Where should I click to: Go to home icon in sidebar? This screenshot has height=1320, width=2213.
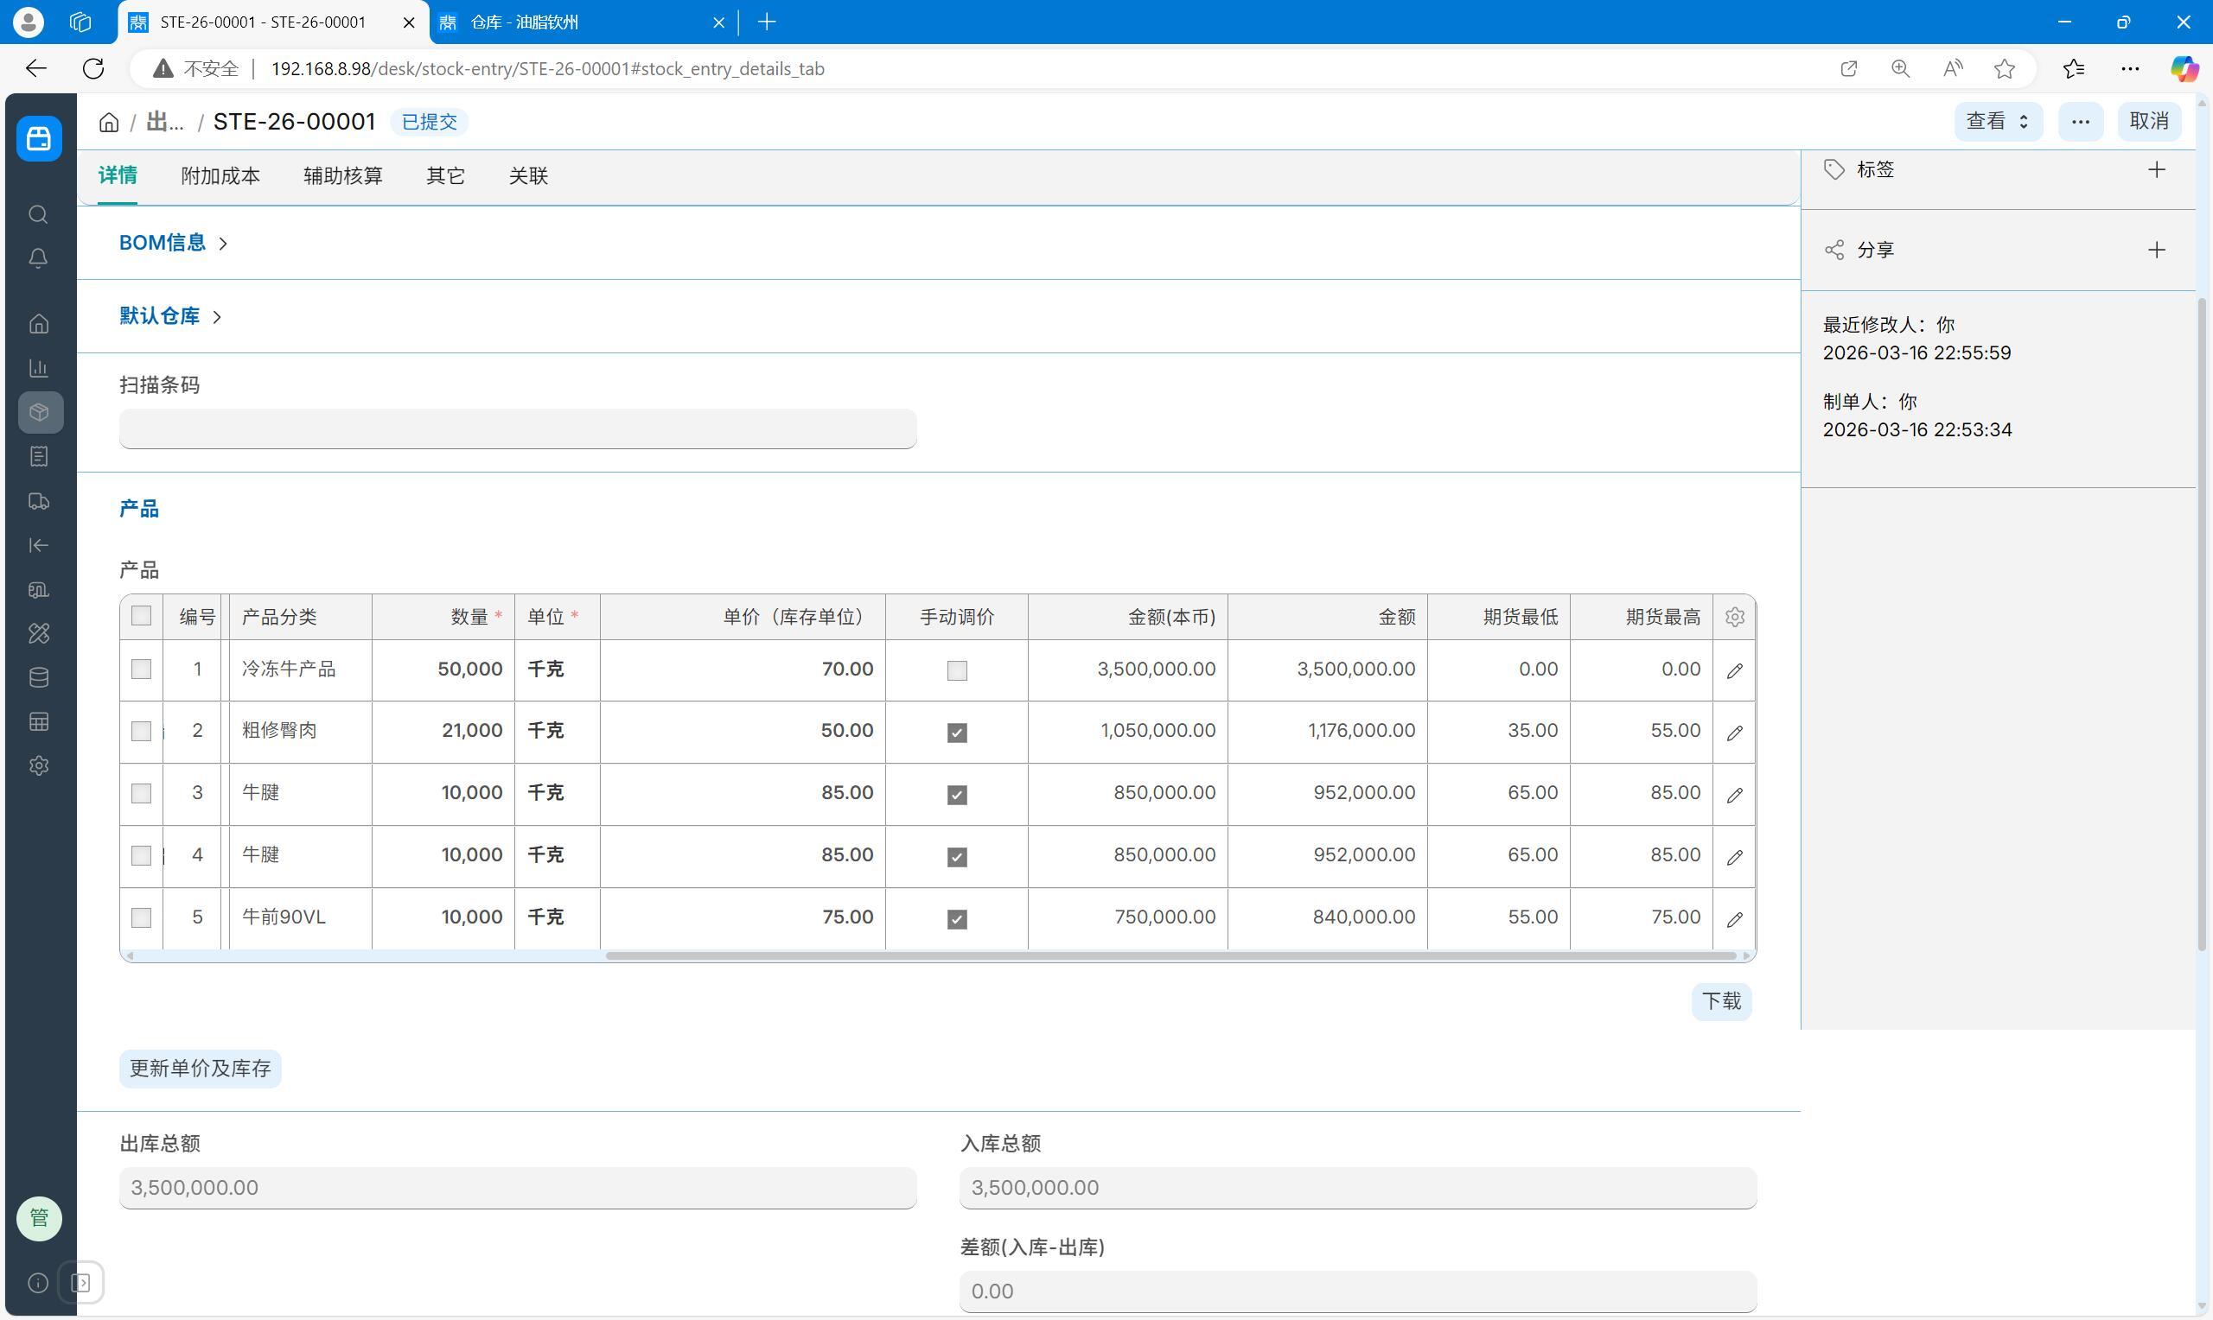tap(38, 324)
